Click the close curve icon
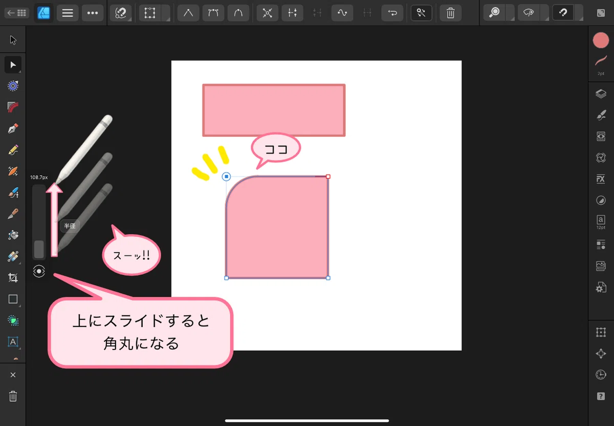614x426 pixels. click(293, 13)
